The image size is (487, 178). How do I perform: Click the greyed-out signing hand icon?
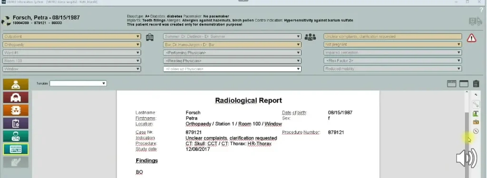16,162
